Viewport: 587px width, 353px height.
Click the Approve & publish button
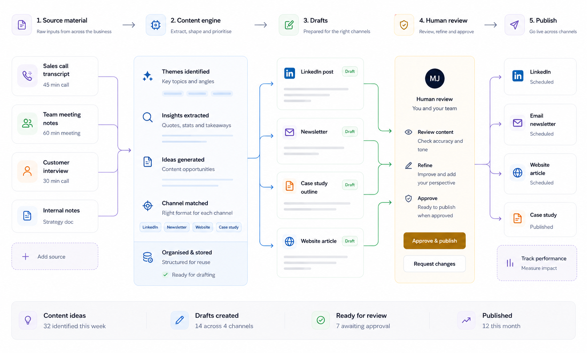(x=434, y=241)
